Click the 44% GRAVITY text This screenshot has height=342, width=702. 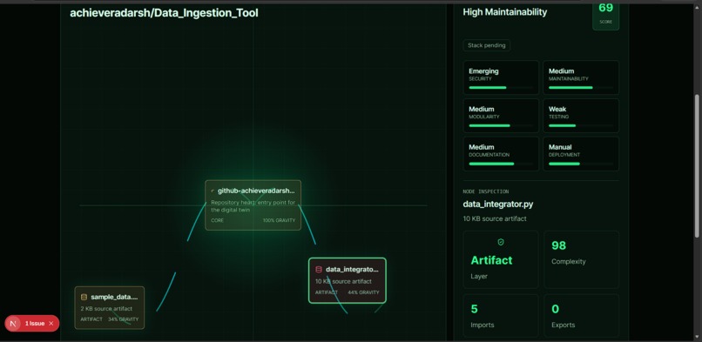pyautogui.click(x=363, y=292)
